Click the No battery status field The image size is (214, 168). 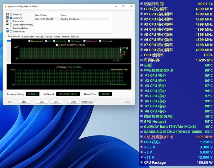tap(33, 94)
